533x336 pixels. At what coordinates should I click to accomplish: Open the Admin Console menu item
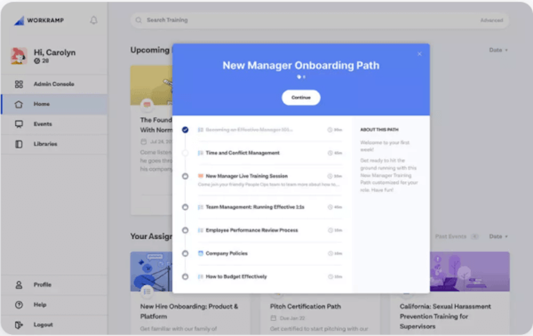pyautogui.click(x=54, y=84)
